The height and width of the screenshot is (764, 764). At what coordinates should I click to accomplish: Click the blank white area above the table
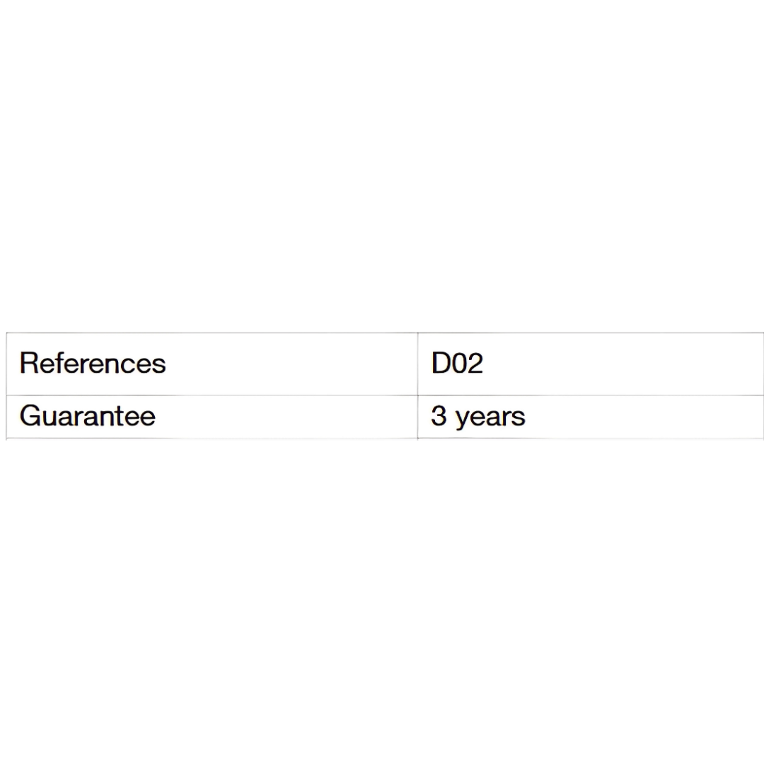[382, 166]
